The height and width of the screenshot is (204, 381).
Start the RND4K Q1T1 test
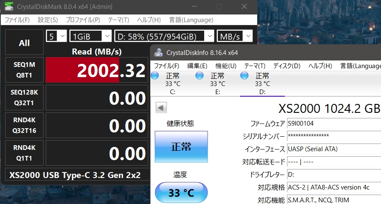coord(24,153)
